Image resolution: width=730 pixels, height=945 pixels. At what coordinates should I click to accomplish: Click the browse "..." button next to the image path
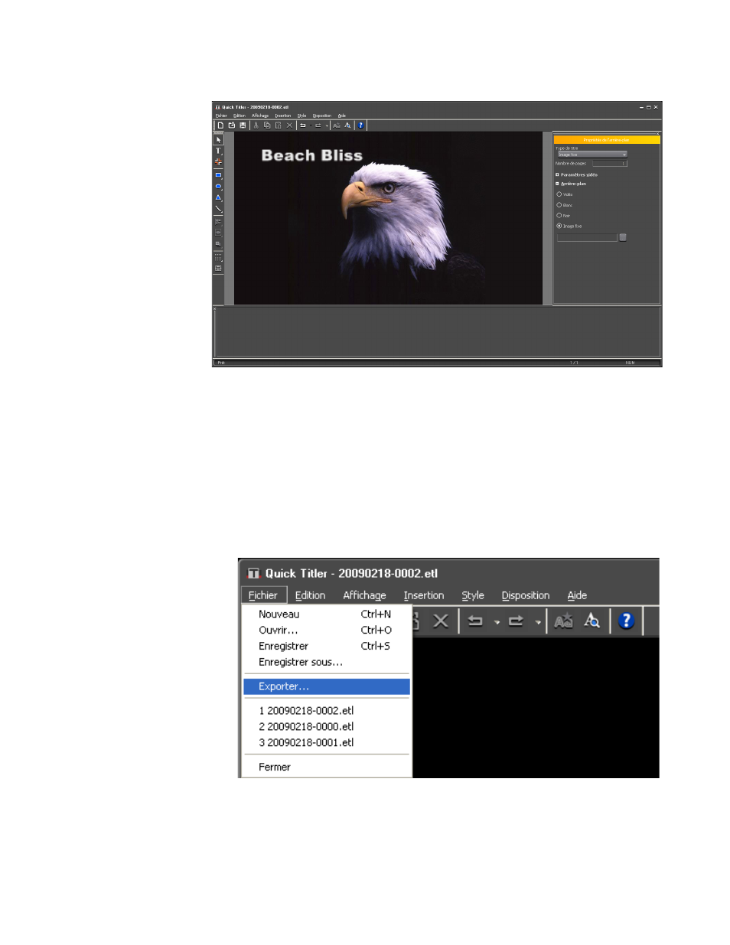tap(623, 237)
